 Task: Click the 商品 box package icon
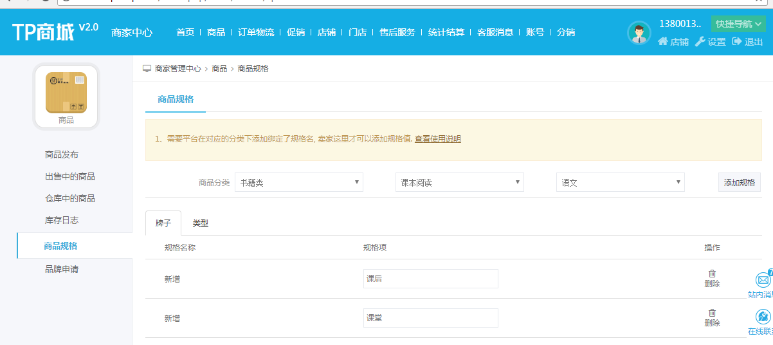tap(66, 93)
